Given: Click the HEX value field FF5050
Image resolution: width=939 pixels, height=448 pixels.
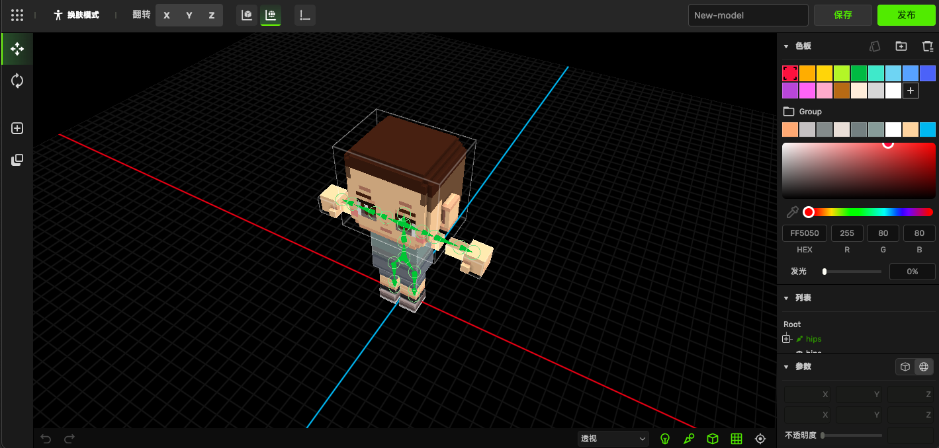Looking at the screenshot, I should (805, 233).
